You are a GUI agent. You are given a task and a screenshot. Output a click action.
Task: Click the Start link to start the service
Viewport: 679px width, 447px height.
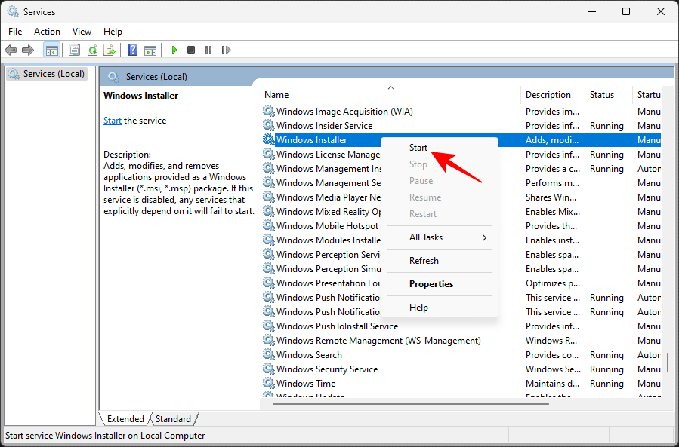(x=112, y=120)
